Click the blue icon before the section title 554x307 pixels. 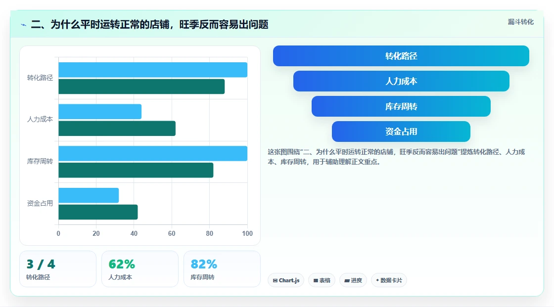24,25
